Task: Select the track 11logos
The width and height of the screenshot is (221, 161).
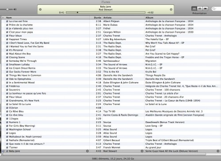Action: pyautogui.click(x=14, y=119)
